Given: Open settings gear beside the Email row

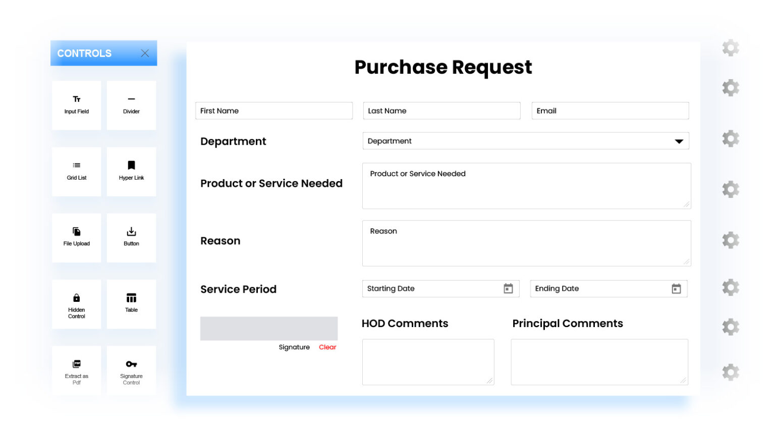Looking at the screenshot, I should [x=731, y=87].
